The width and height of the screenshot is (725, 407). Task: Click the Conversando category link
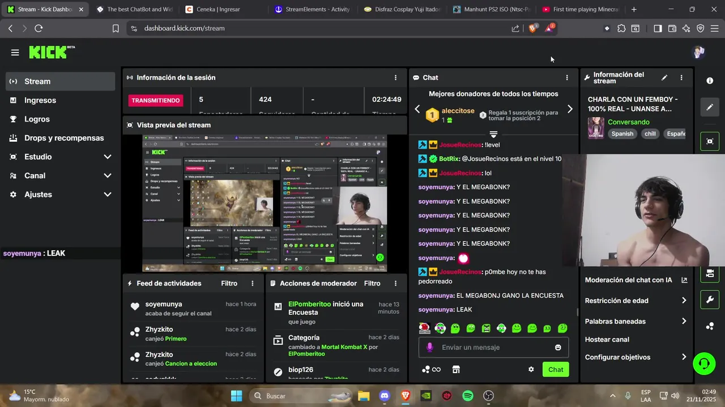pyautogui.click(x=629, y=122)
